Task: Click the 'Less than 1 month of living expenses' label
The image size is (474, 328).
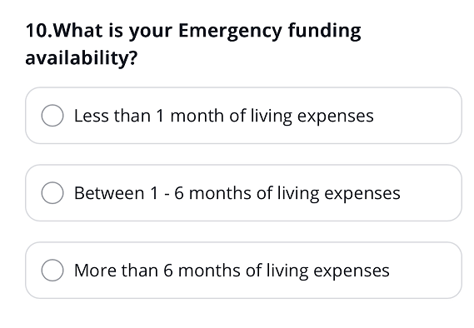Action: point(224,116)
